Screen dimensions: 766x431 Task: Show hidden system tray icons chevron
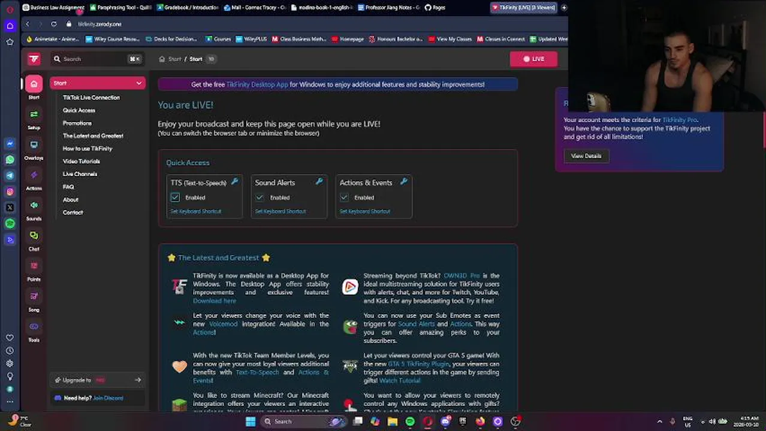click(659, 421)
